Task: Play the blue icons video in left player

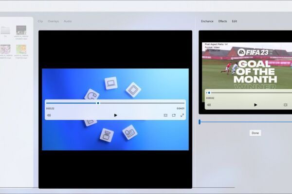Action: pyautogui.click(x=115, y=115)
